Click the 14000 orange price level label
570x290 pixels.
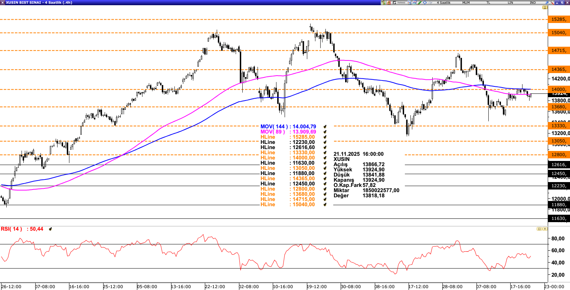(558, 89)
